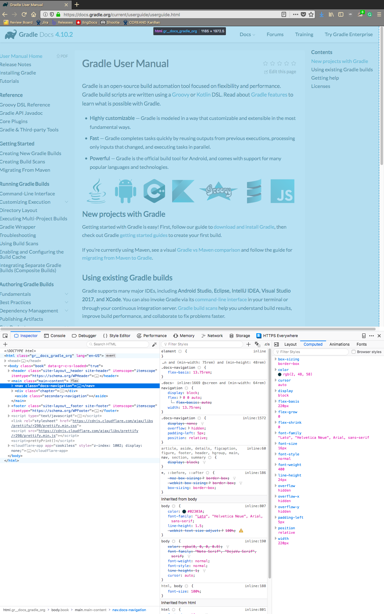Switch to the Console tab
The height and width of the screenshot is (614, 384).
[x=55, y=336]
